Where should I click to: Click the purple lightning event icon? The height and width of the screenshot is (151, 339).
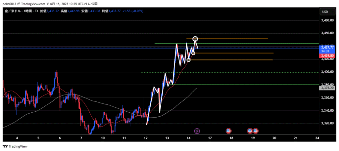click(197, 131)
